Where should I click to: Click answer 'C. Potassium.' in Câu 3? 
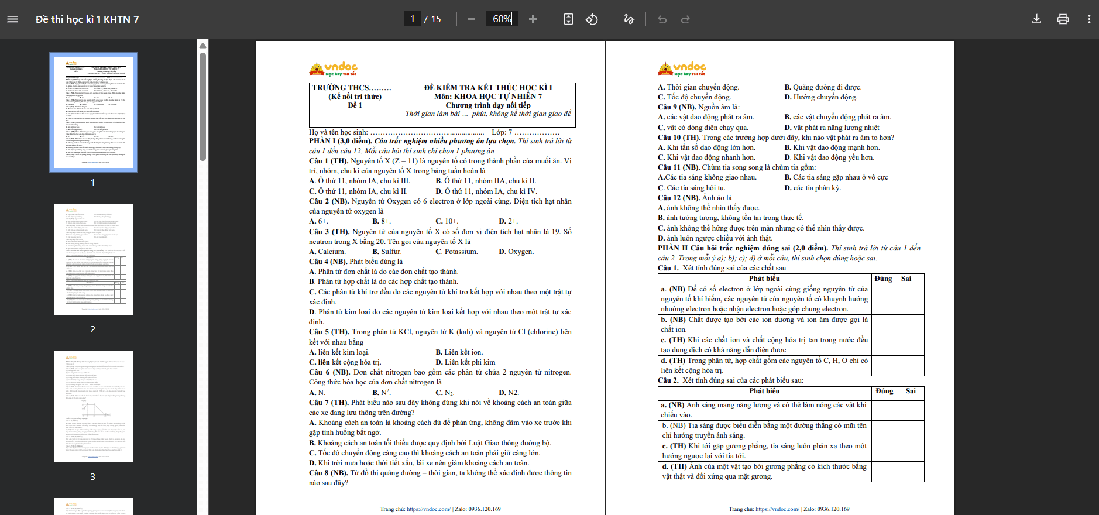456,252
